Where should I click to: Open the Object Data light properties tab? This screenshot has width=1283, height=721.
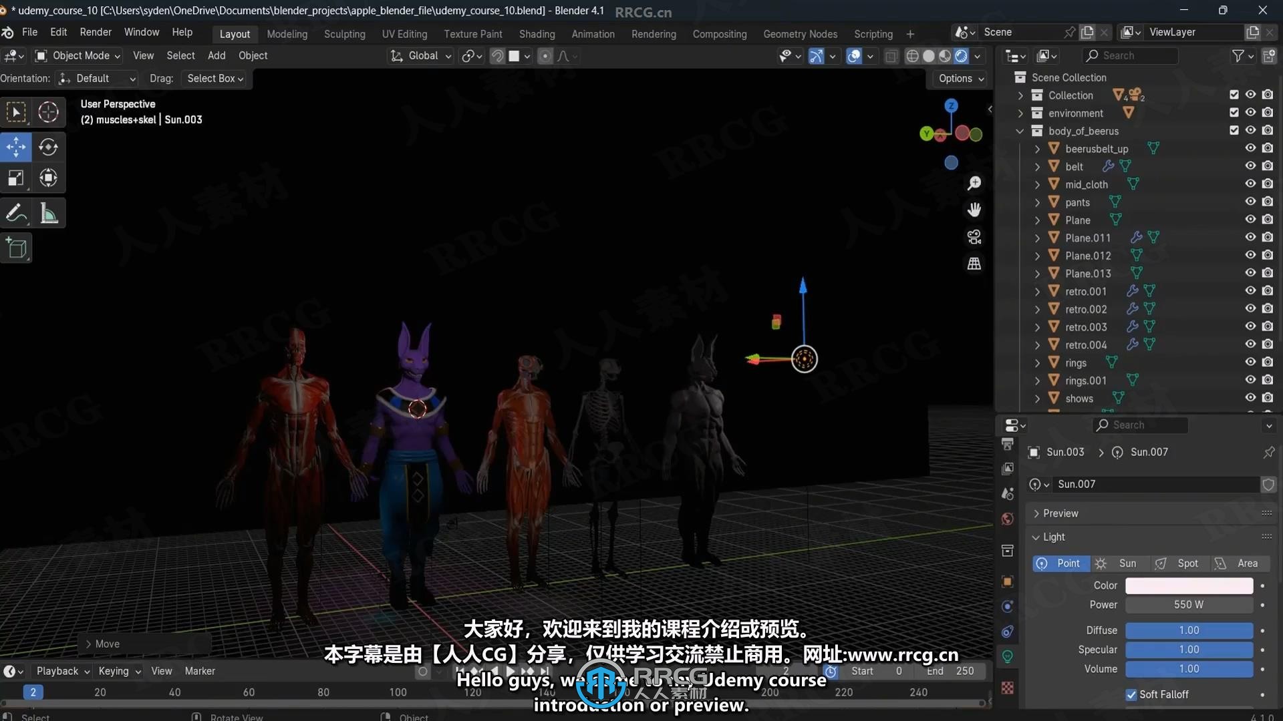[x=1008, y=657]
